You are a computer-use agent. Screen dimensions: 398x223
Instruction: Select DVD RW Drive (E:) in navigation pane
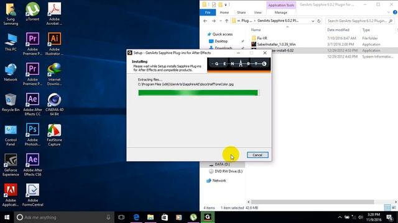(x=228, y=172)
